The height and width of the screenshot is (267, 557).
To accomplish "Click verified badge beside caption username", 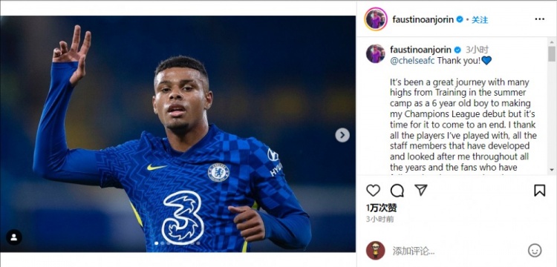I will [x=457, y=50].
